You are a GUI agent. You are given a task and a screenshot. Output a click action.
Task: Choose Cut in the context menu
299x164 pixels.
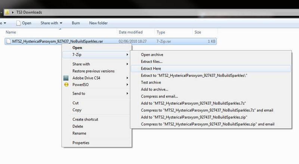(x=75, y=103)
